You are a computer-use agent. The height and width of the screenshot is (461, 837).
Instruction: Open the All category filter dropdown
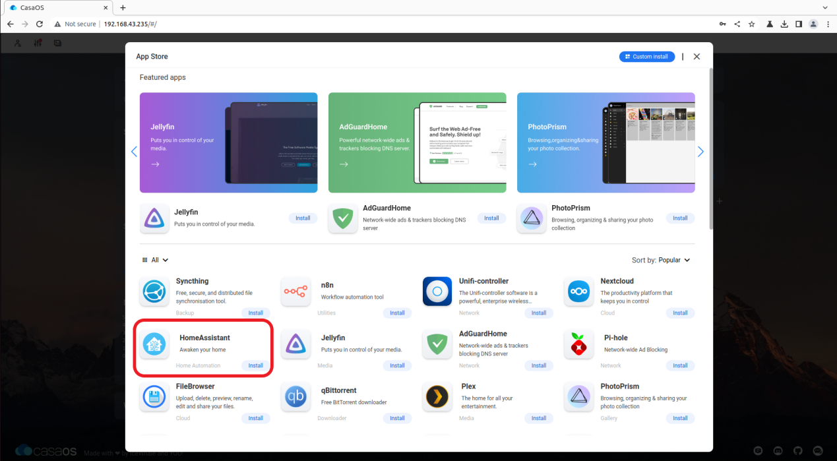[x=156, y=260]
